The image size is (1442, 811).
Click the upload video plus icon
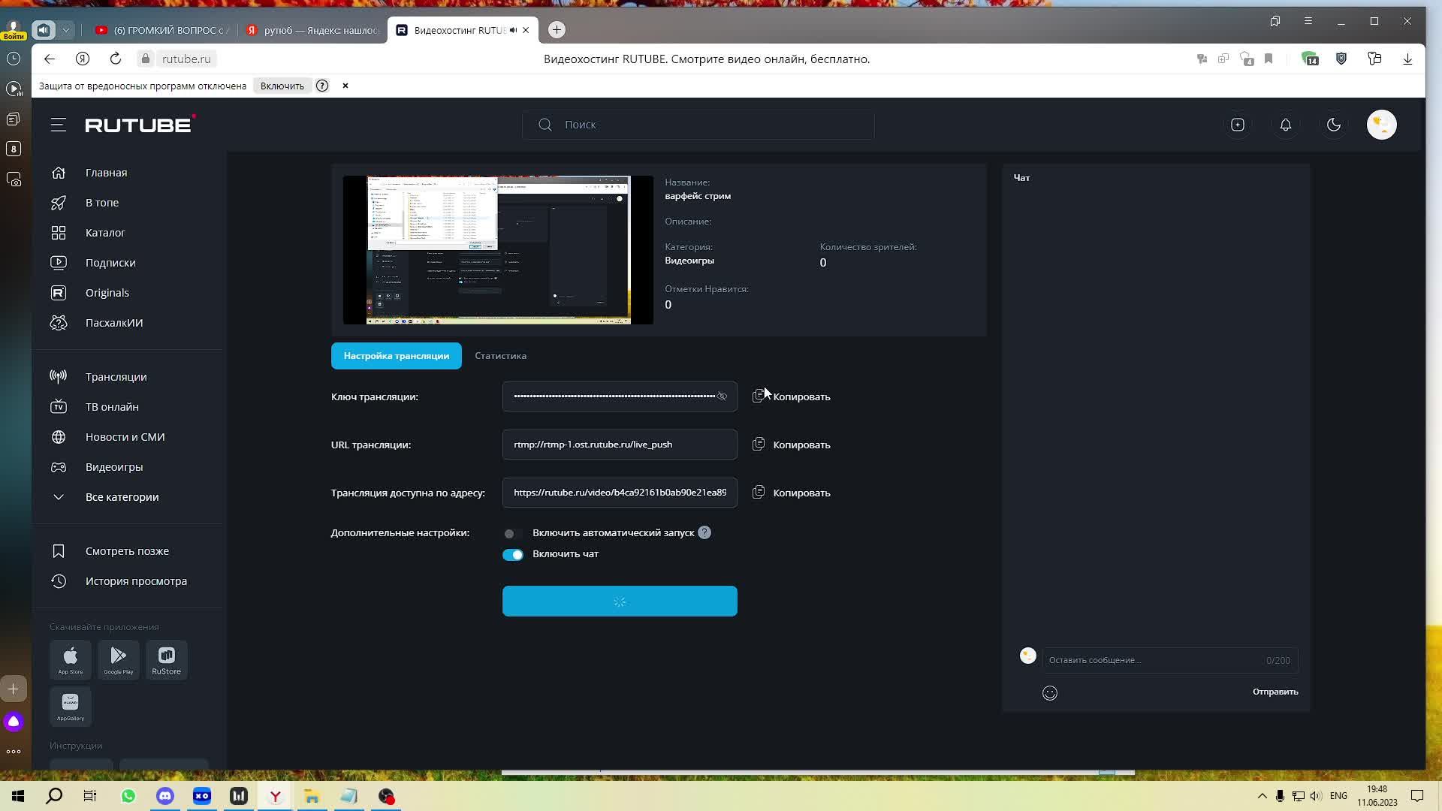point(1237,125)
